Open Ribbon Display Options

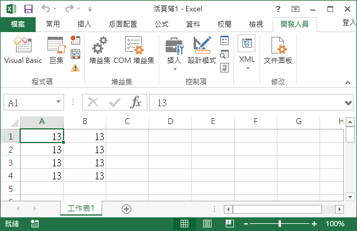click(295, 9)
